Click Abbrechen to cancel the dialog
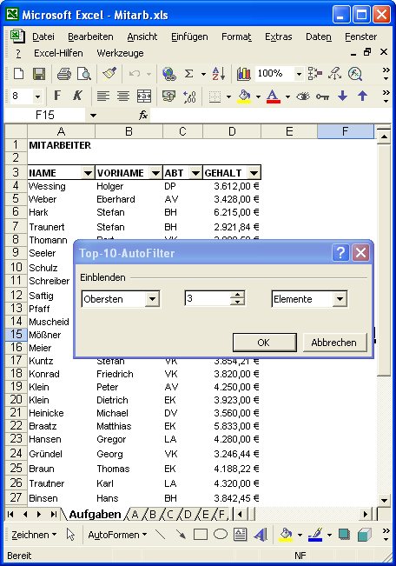The image size is (396, 566). [x=334, y=343]
